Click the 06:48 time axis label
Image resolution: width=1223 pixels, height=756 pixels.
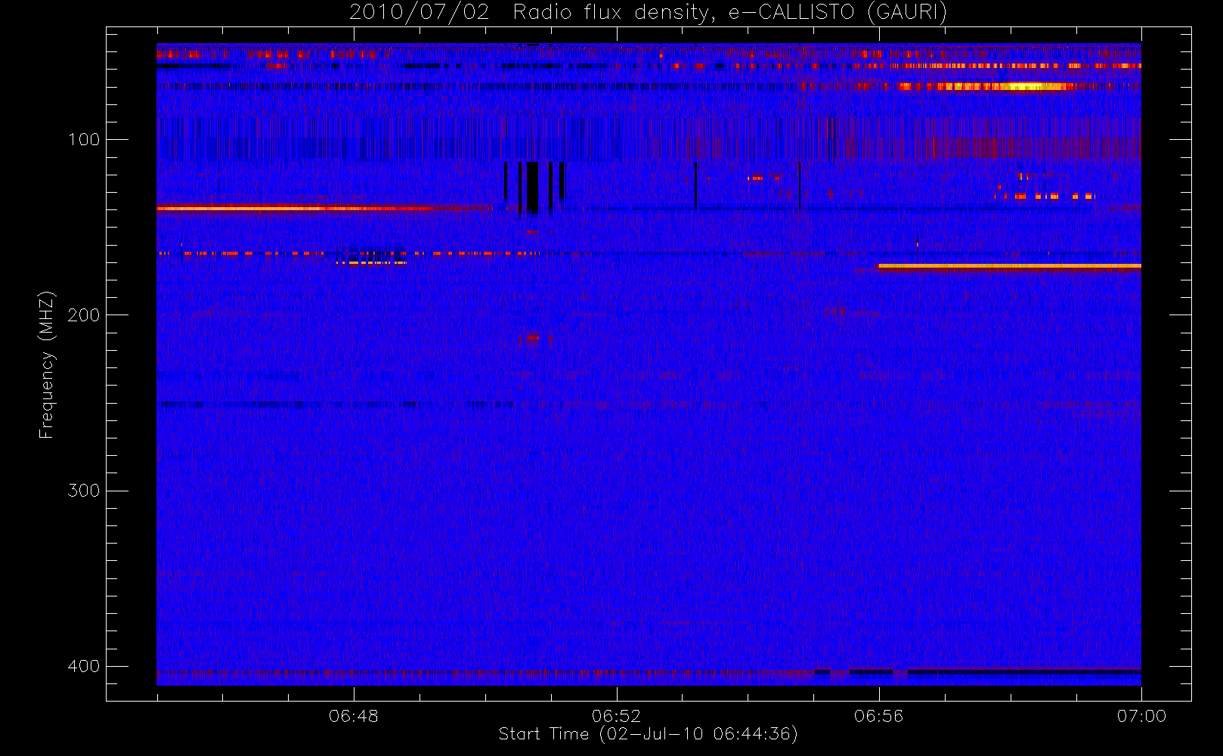pos(354,716)
